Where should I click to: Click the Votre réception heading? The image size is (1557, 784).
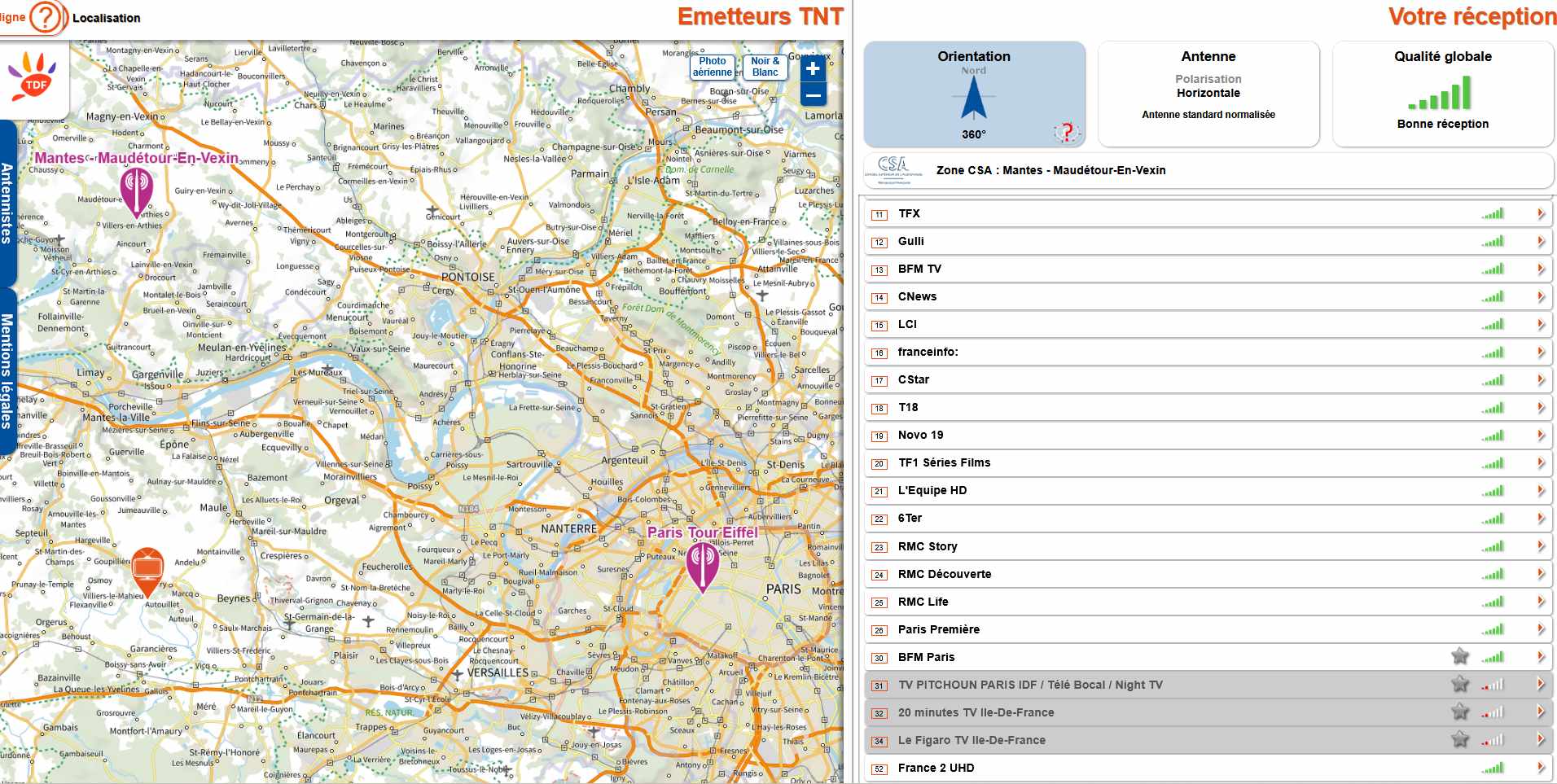[1472, 16]
